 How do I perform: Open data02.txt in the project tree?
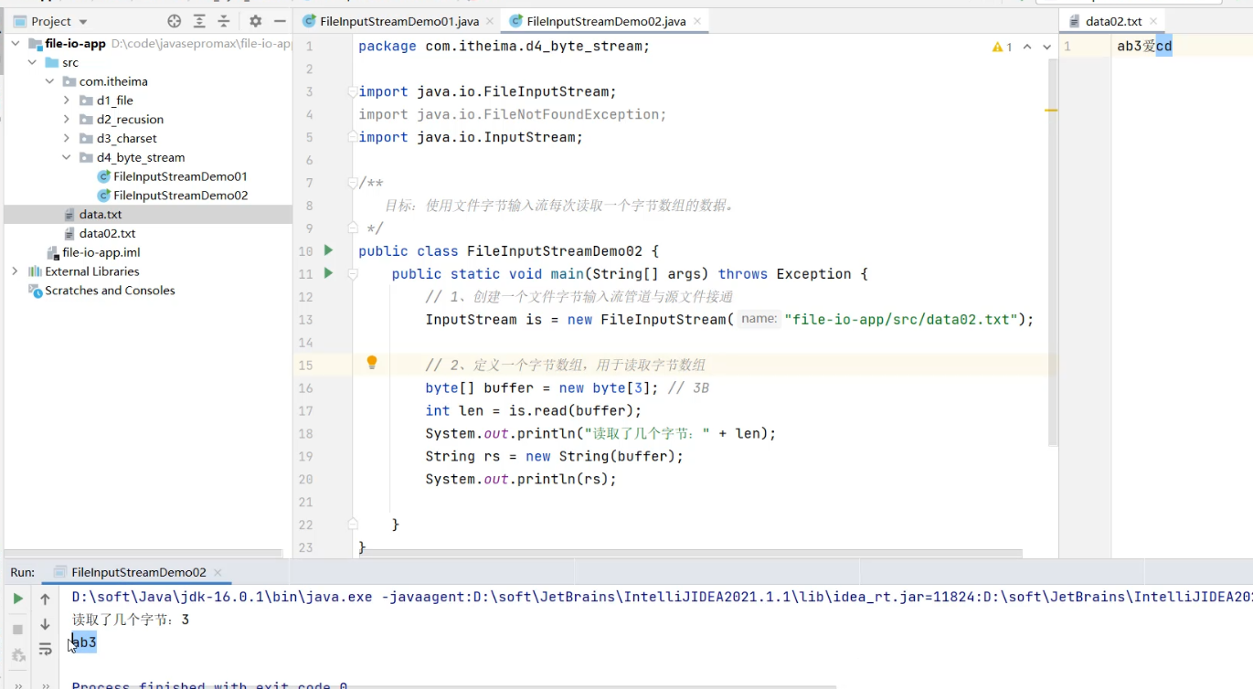click(106, 233)
